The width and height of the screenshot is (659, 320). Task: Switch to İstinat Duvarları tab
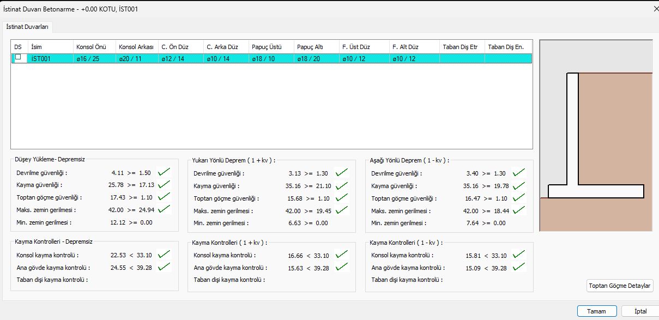tap(28, 26)
